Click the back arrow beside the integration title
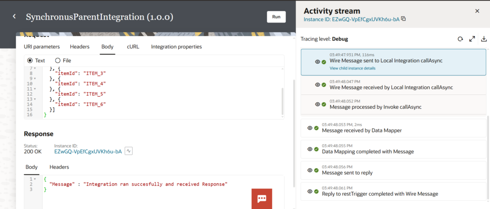 pos(14,17)
